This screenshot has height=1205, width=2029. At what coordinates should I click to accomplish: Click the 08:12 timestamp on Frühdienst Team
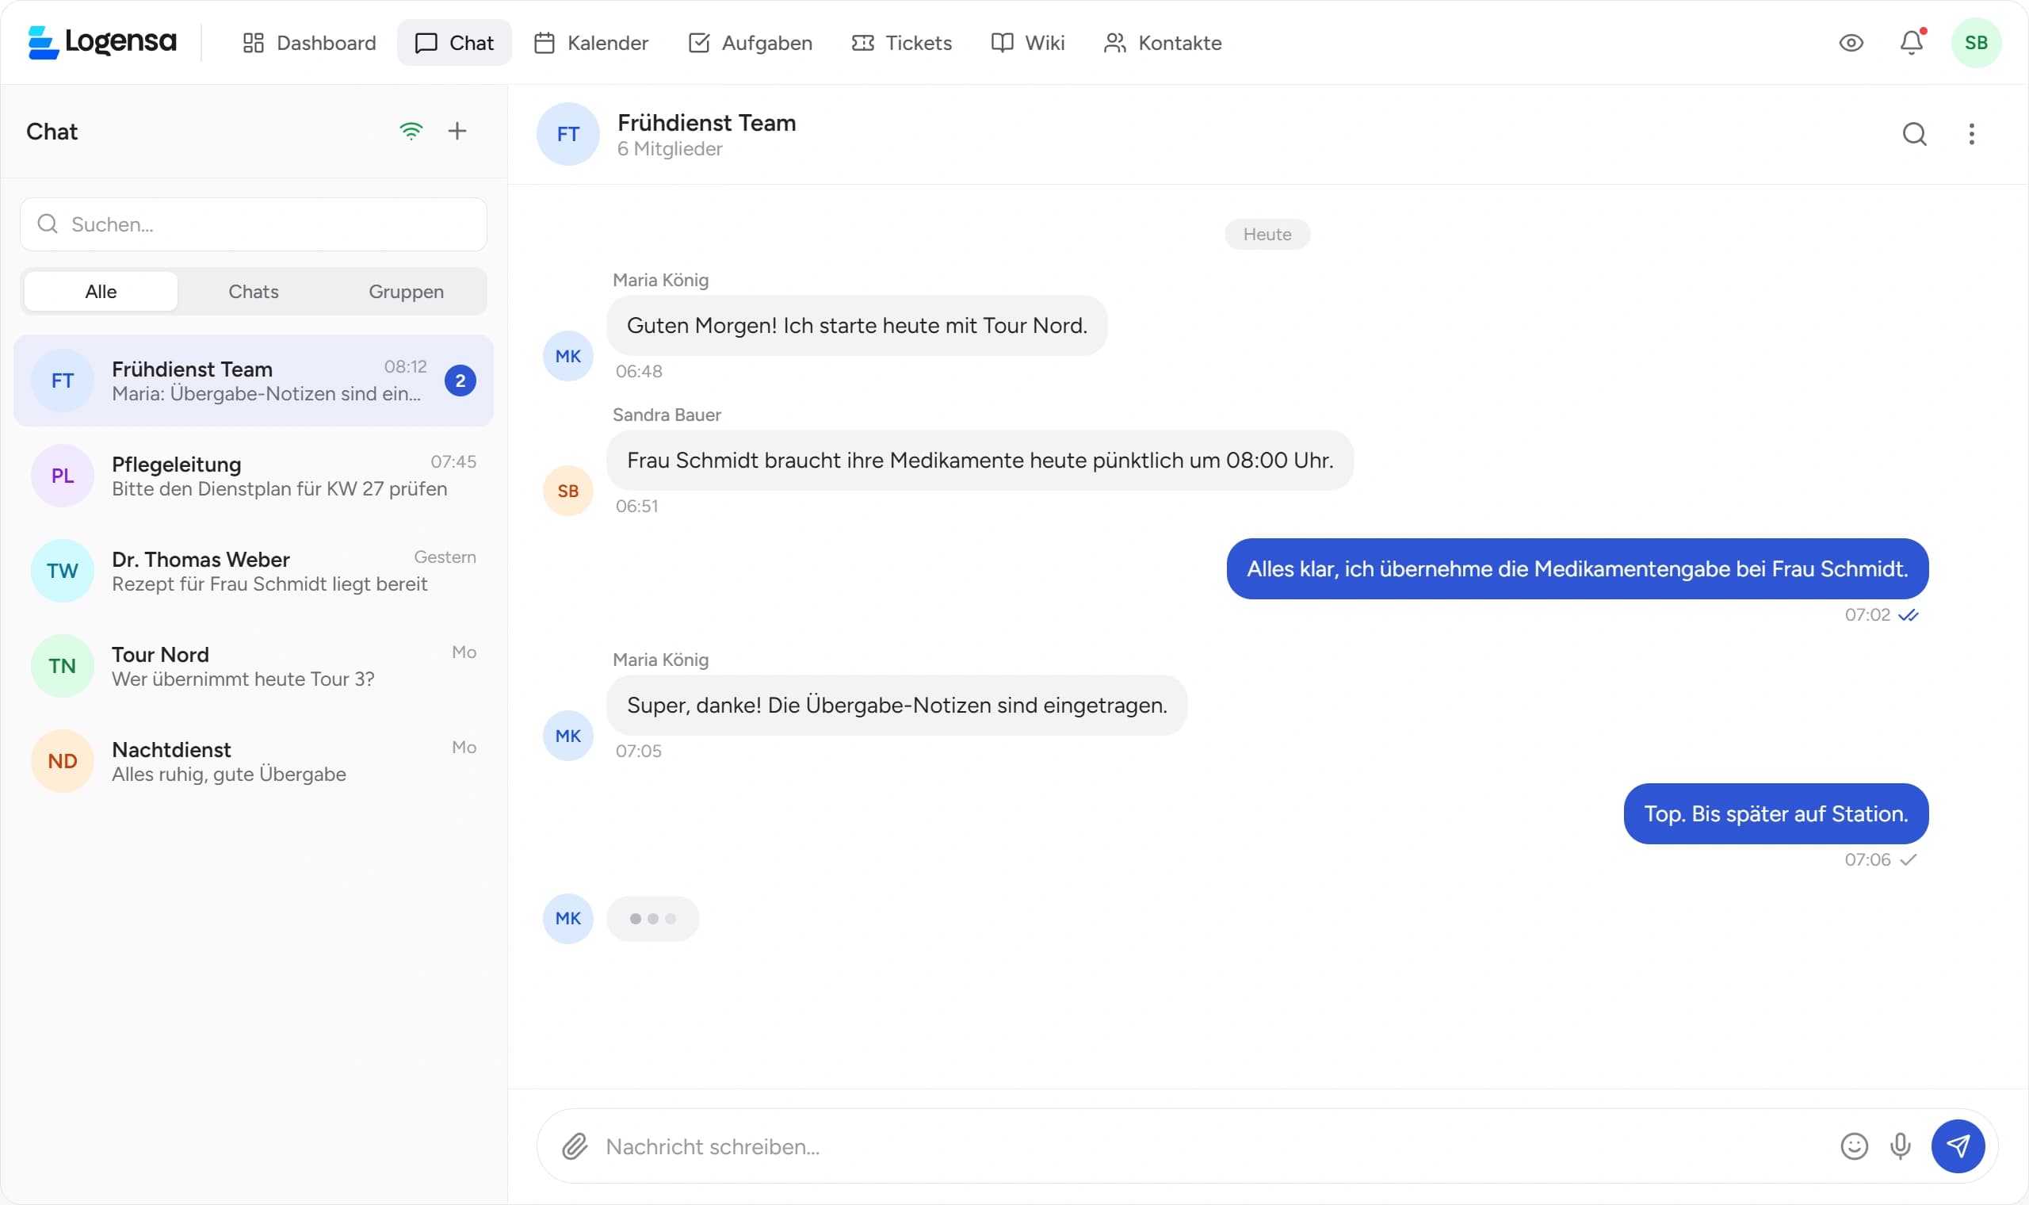click(x=405, y=367)
